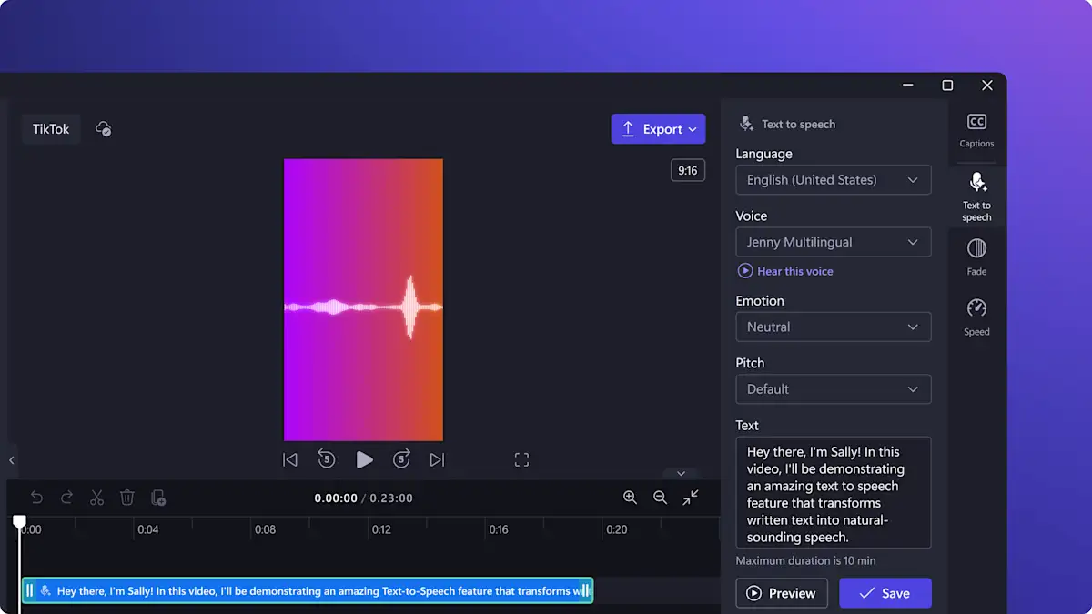
Task: Open the Captions panel
Action: click(976, 130)
